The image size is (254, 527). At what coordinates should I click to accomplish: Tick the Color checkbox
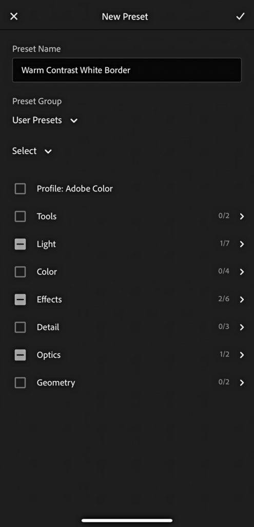coord(20,272)
